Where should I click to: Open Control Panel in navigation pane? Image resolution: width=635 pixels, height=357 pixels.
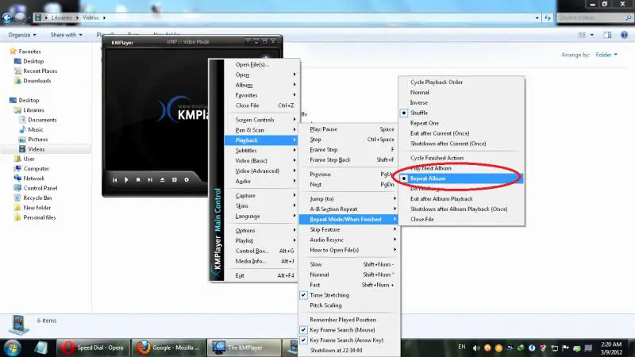click(x=40, y=188)
